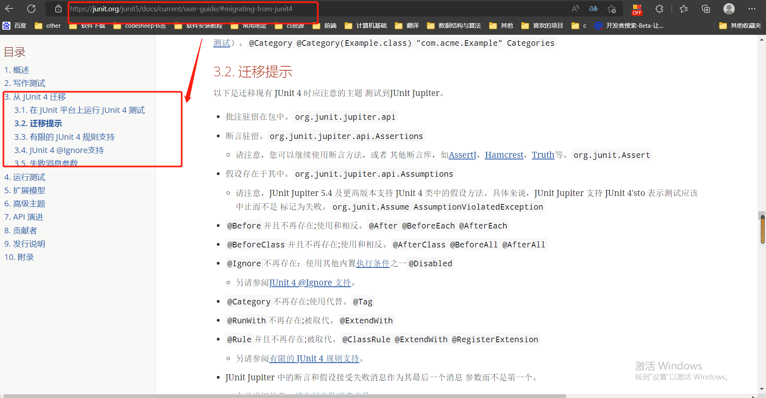The height and width of the screenshot is (398, 766).
Task: Open the translate icon in the address bar
Action: click(593, 8)
